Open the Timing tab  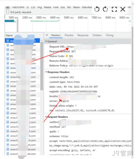pos(109,35)
